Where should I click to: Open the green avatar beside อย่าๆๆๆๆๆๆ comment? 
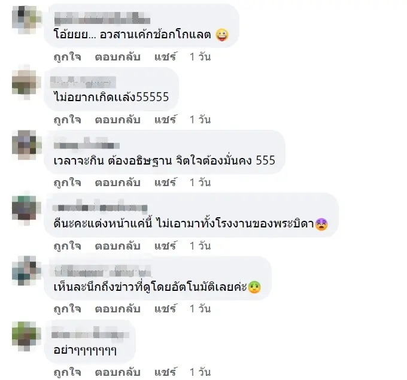pos(26,336)
